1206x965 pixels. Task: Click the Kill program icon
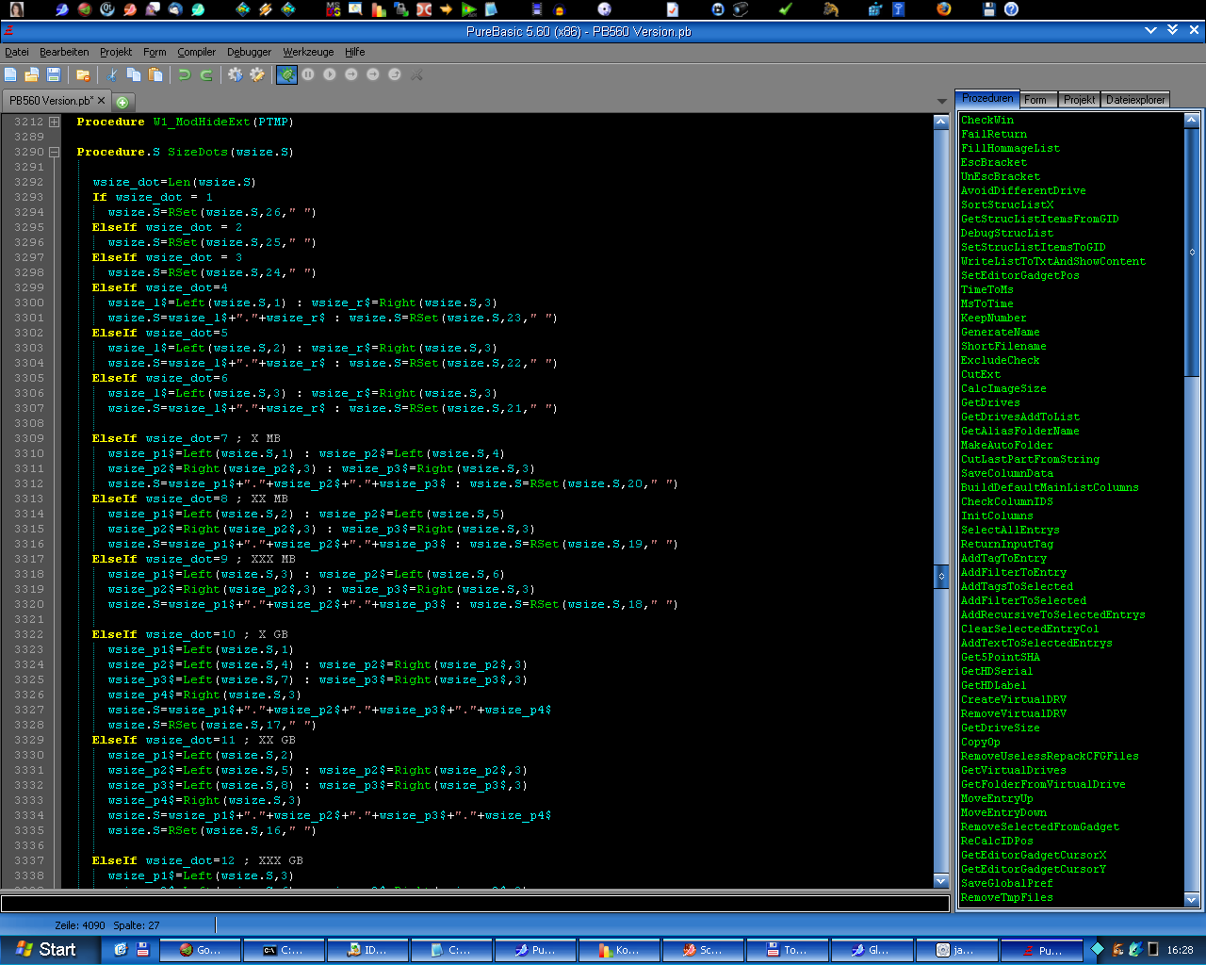tap(416, 74)
